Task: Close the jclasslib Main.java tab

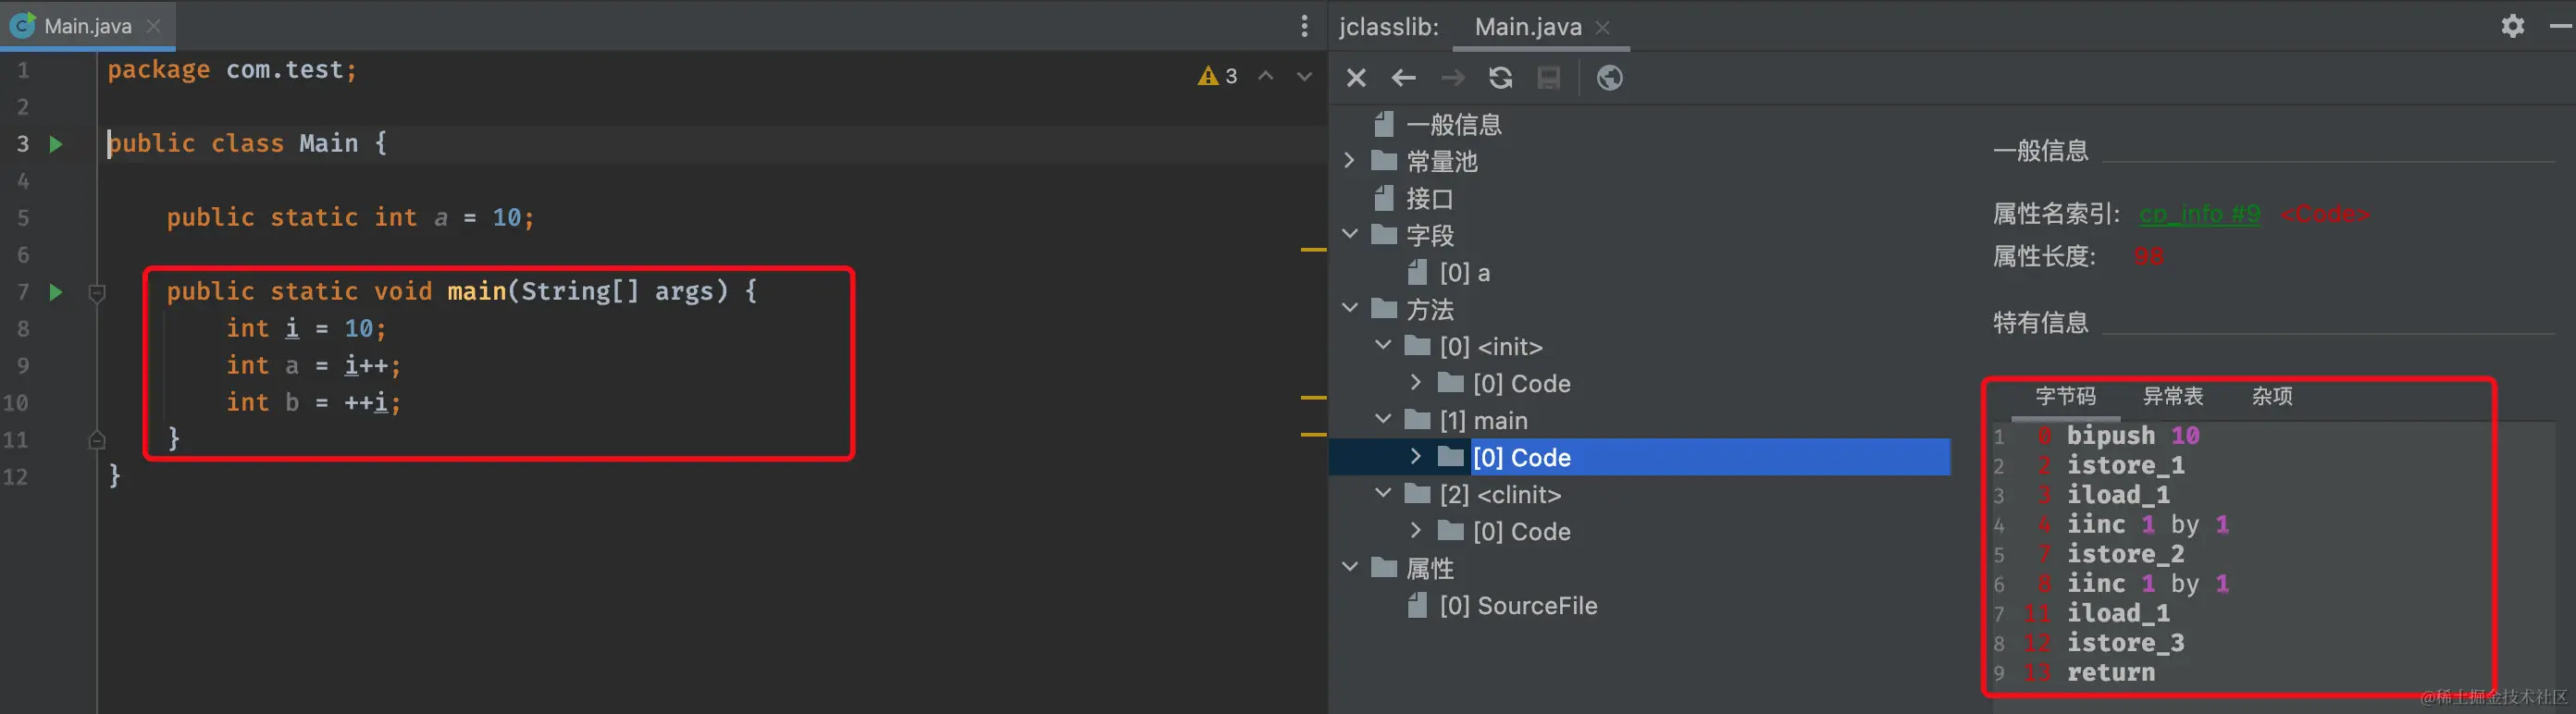Action: (1602, 28)
